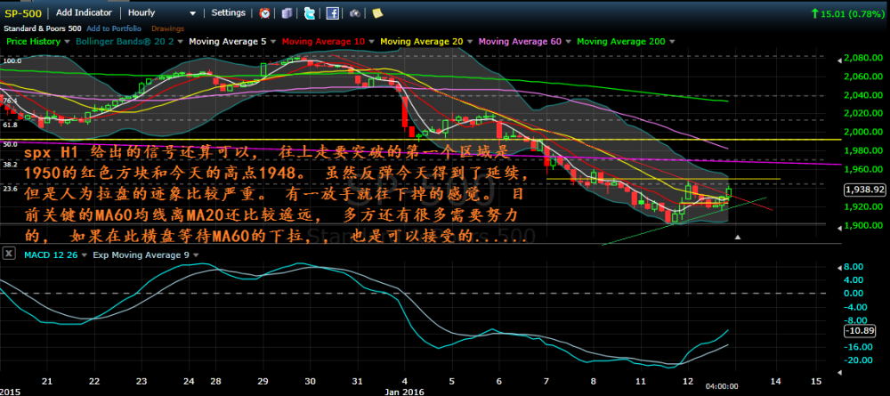Screen dimensions: 890x396
Task: Share chart via the Twitter icon
Action: [308, 13]
